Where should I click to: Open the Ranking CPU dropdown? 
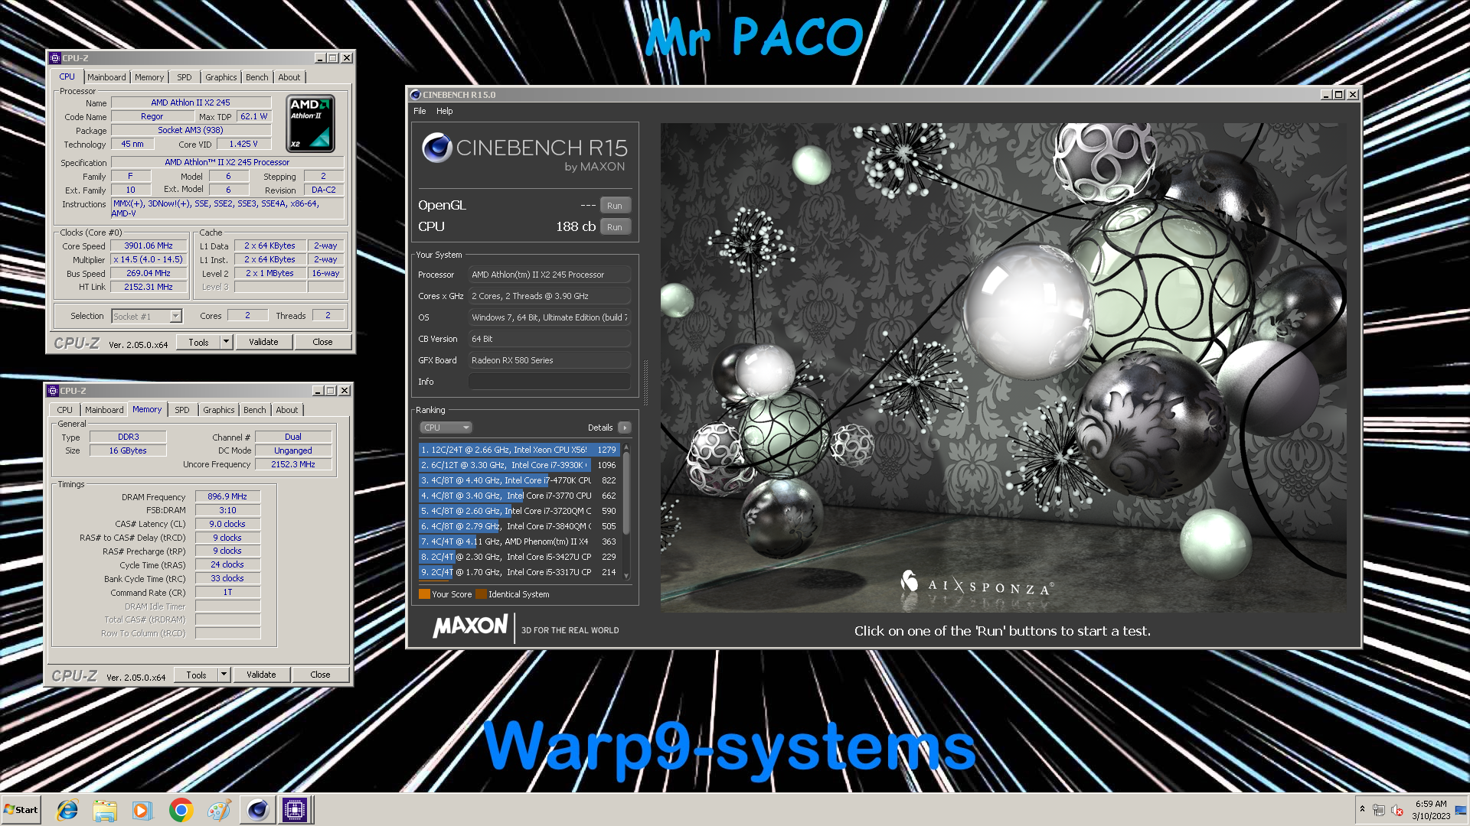point(446,428)
